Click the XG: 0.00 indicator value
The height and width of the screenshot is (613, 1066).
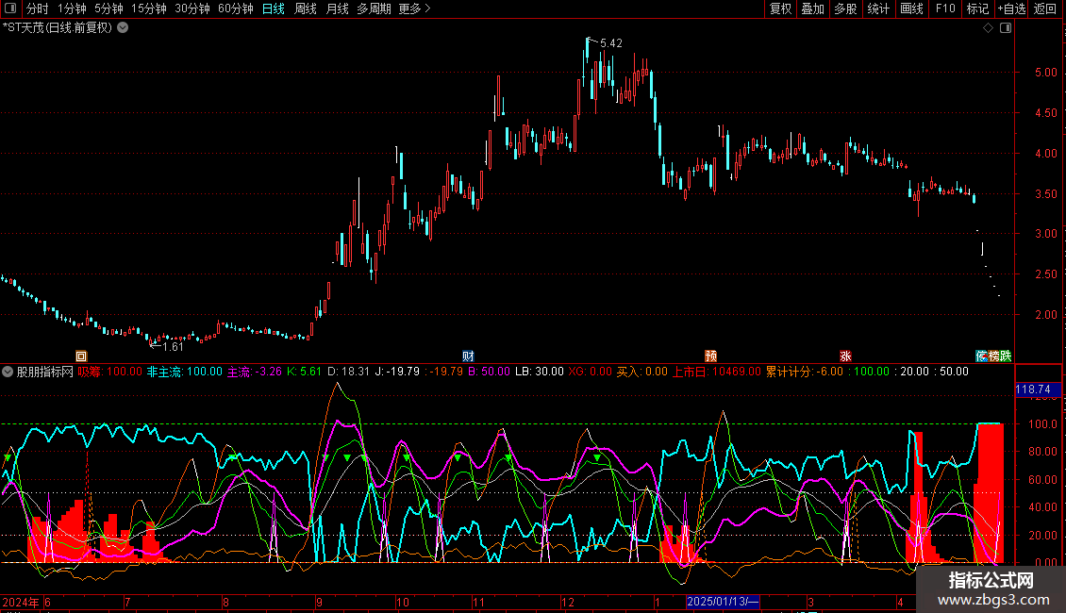tap(591, 372)
